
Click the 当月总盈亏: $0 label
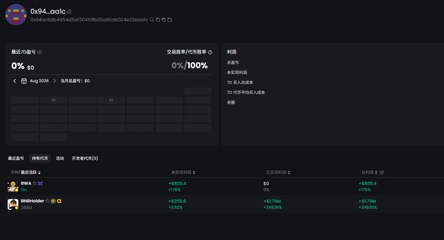(75, 81)
